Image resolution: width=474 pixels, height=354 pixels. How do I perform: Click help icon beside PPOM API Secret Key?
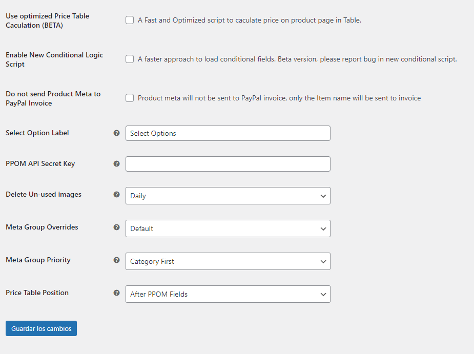click(x=116, y=163)
